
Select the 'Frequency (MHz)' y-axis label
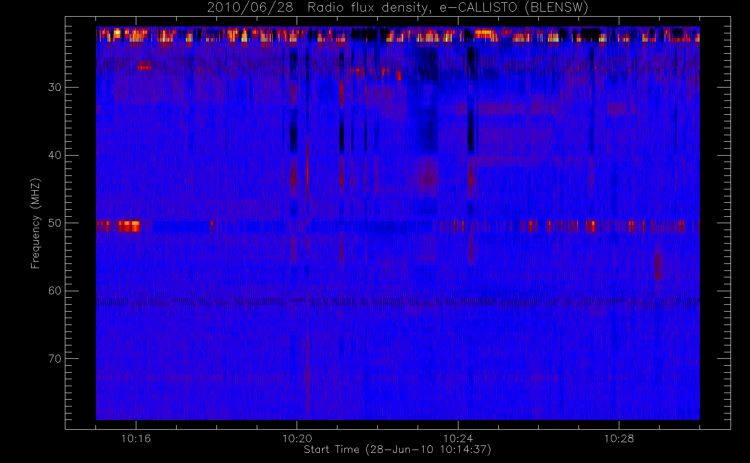(36, 223)
